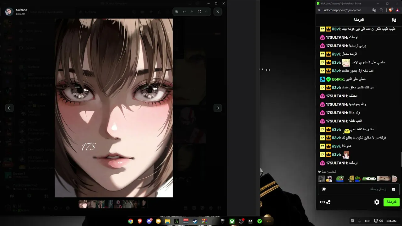
Task: Click 17SULTANH username beside اكتب نقطه message
Action: 337,121
